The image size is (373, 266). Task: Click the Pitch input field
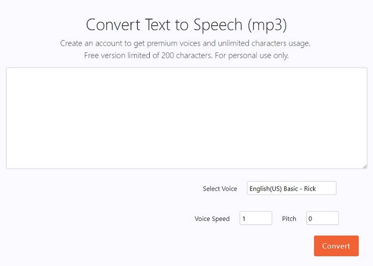(322, 218)
